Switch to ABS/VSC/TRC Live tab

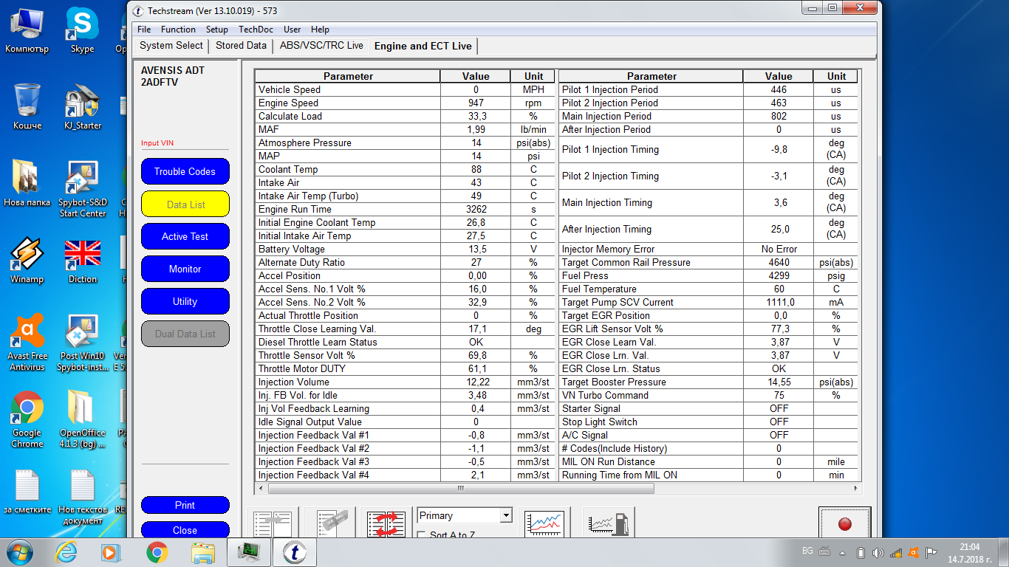[321, 46]
